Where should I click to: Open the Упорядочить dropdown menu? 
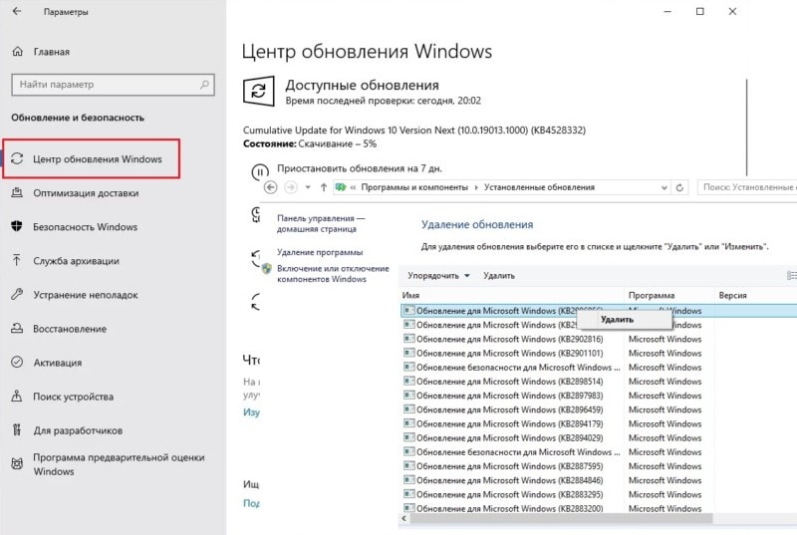[438, 275]
